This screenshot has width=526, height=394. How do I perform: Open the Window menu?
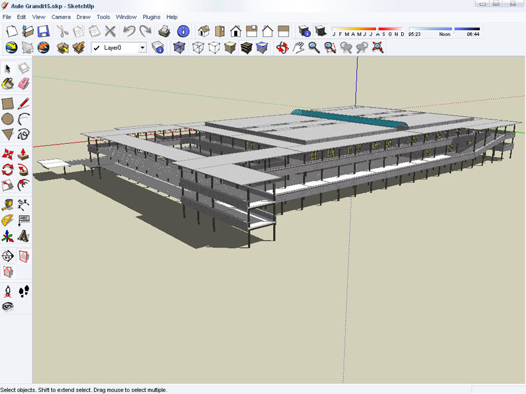click(x=126, y=17)
